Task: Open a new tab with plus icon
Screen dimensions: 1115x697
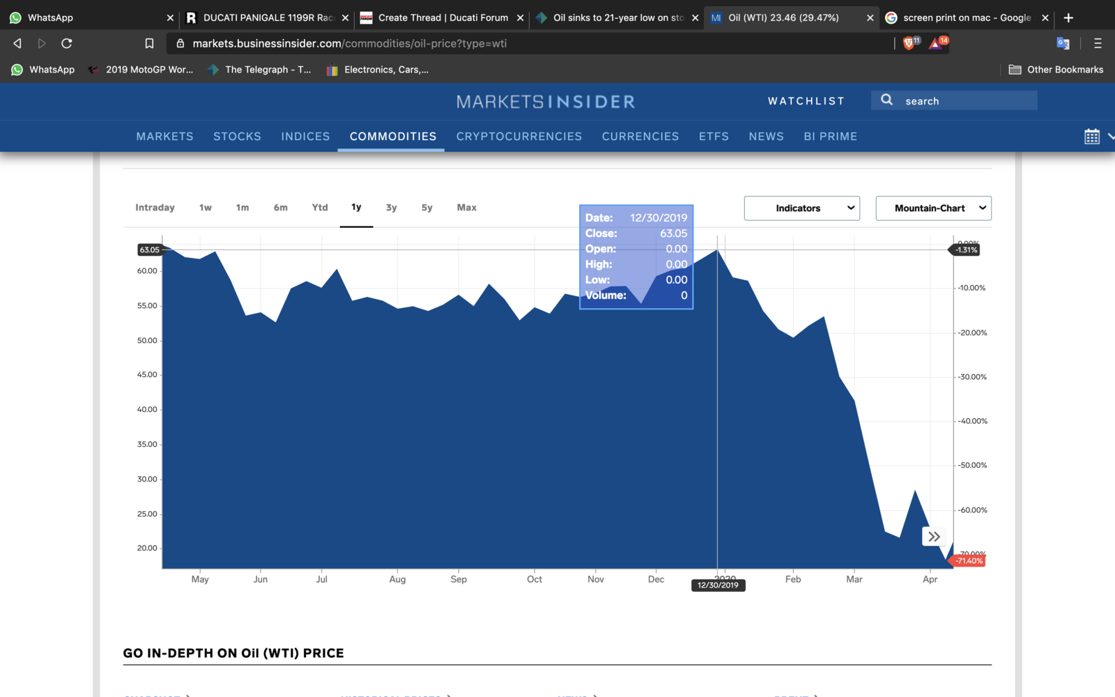Action: point(1068,17)
